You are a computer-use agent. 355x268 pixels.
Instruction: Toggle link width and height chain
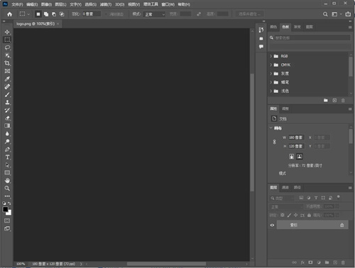(275, 142)
